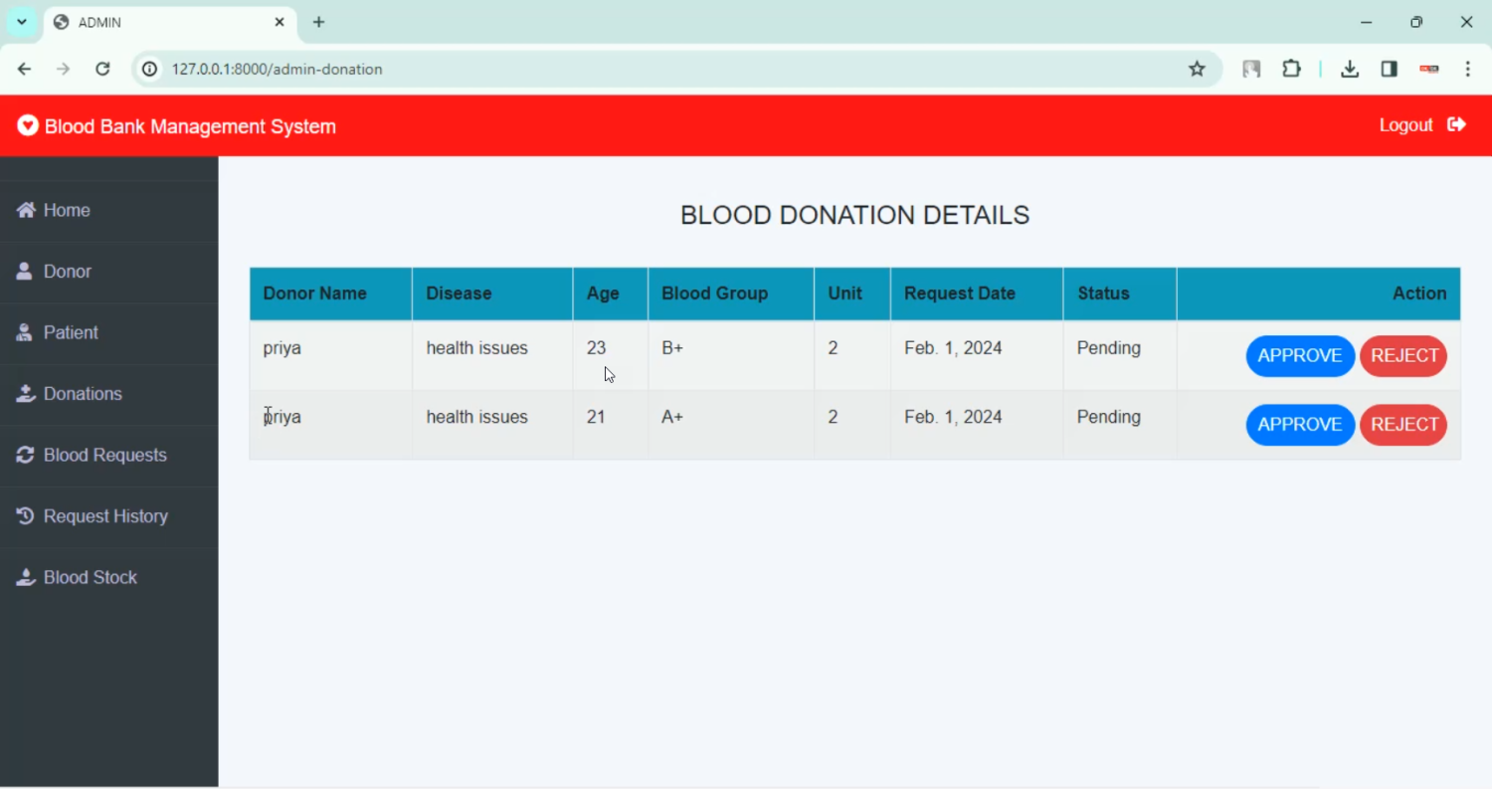Click the Logout arrow icon
1492x789 pixels.
1456,124
